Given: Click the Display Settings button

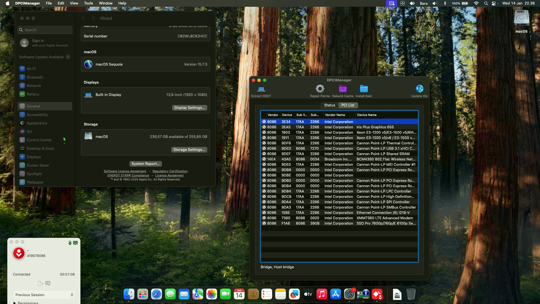Looking at the screenshot, I should tap(189, 108).
